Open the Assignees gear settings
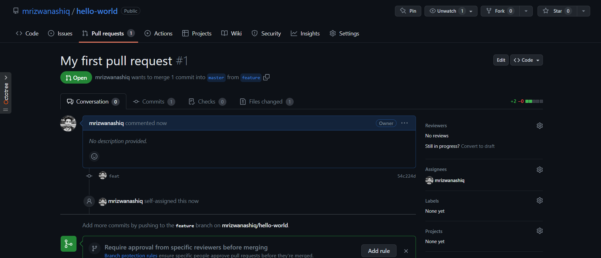Viewport: 601px width, 258px height. pyautogui.click(x=539, y=170)
